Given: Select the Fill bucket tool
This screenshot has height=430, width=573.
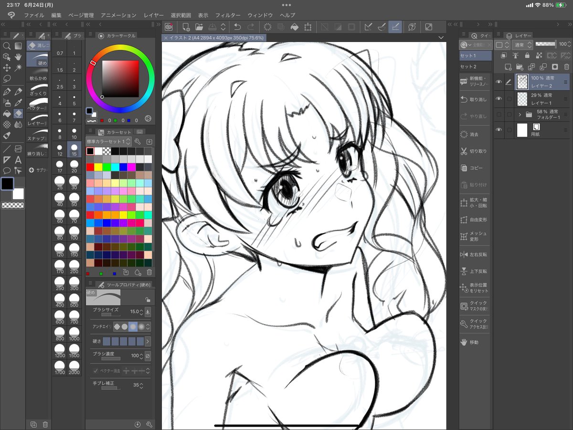Looking at the screenshot, I should (x=7, y=114).
